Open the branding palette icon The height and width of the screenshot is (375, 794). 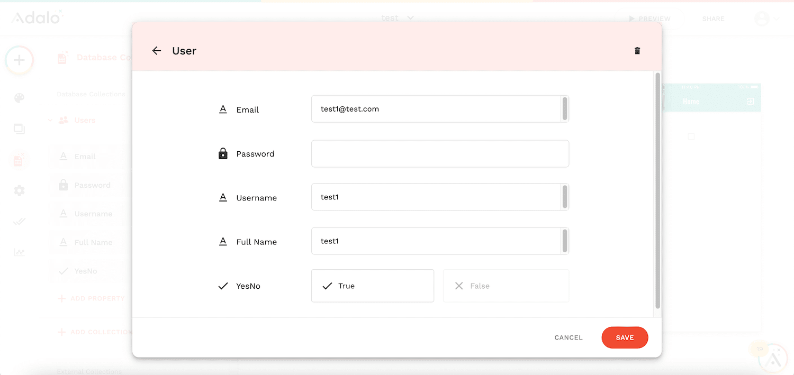(x=19, y=98)
